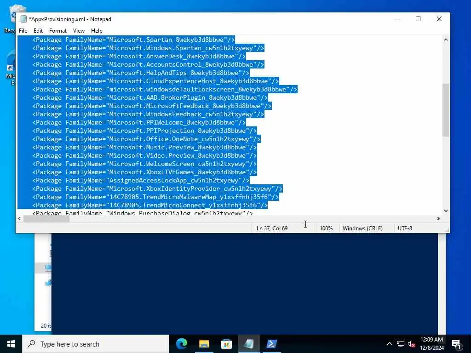The height and width of the screenshot is (353, 471).
Task: Click the Microsoft.AccountsControl package line
Action: coord(149,64)
